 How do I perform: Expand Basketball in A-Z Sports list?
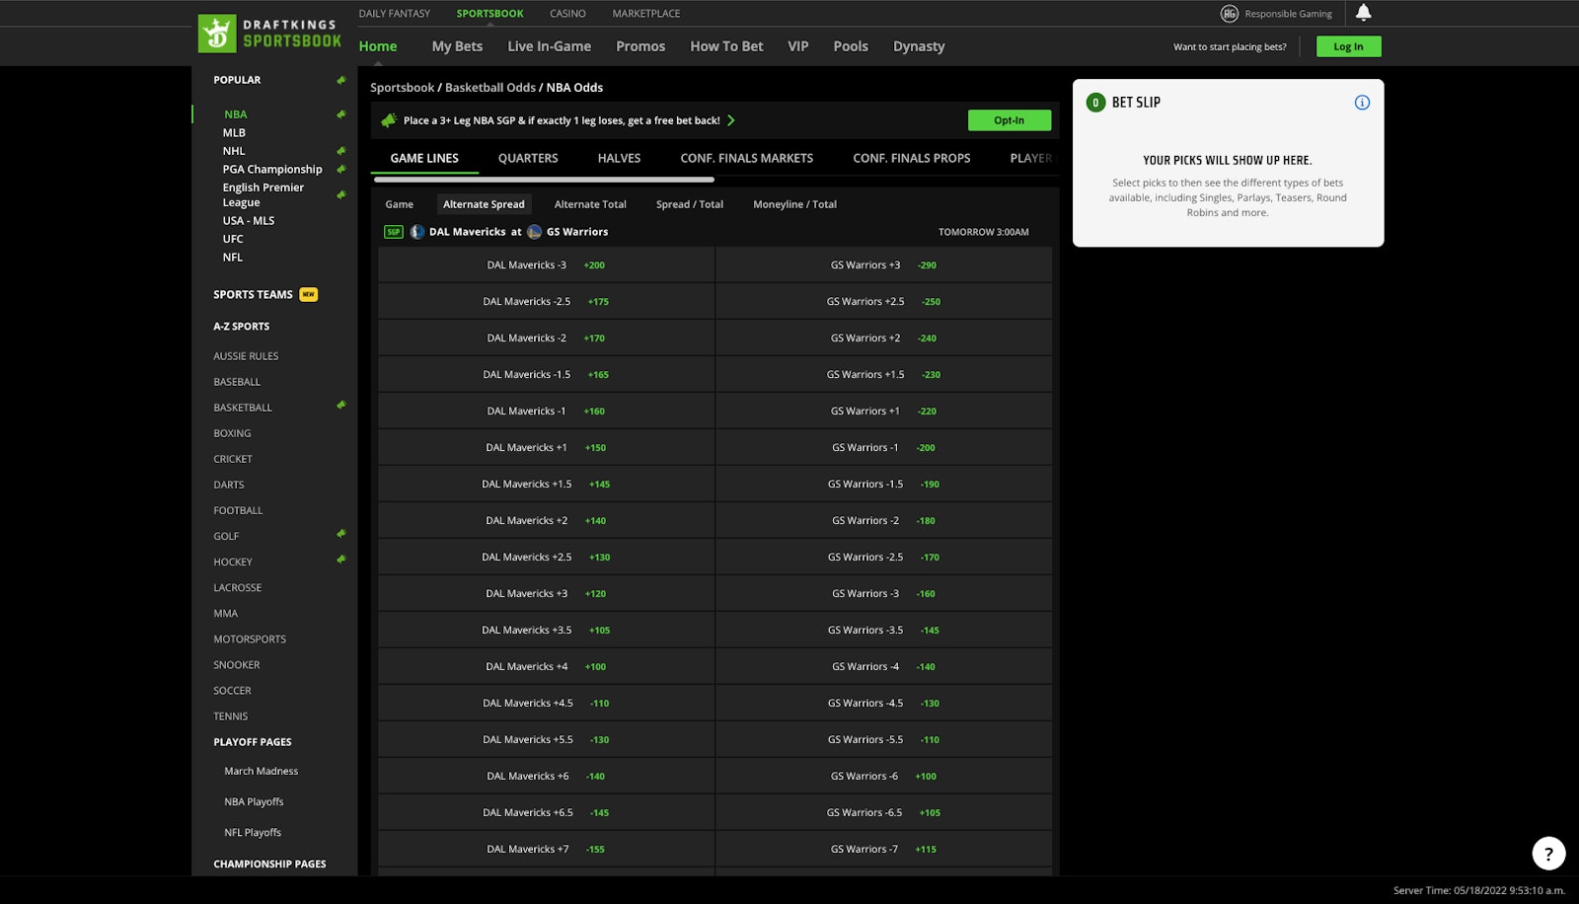(243, 408)
